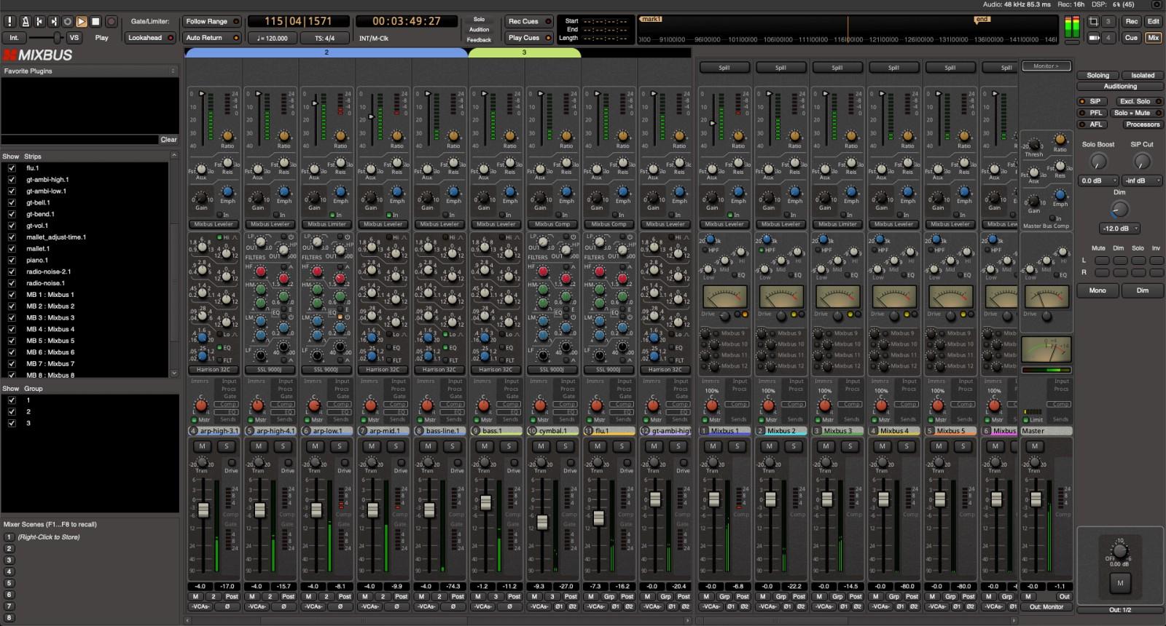Viewport: 1166px width, 626px height.
Task: Click the video camera icon next to button 4
Action: click(1093, 38)
